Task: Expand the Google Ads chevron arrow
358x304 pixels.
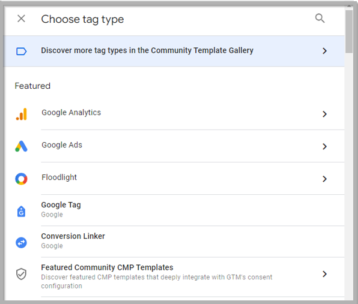Action: [x=324, y=146]
